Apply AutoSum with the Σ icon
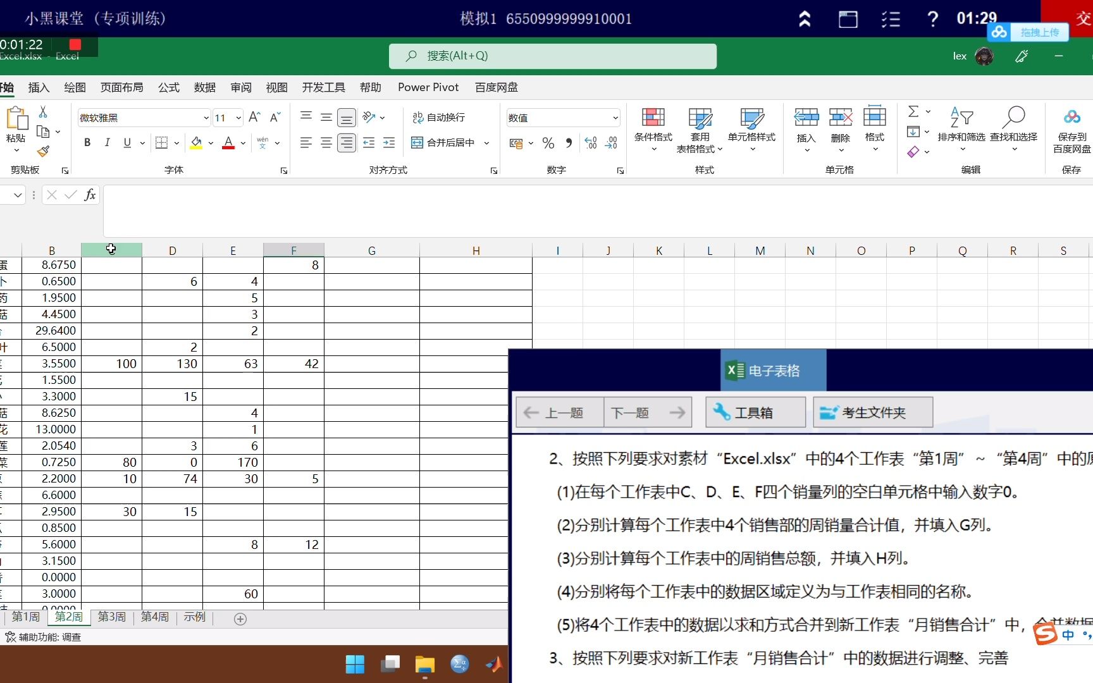 pyautogui.click(x=913, y=111)
